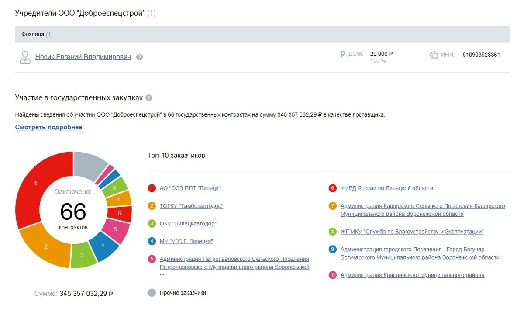
Task: Click ruble icon next to Доля
Action: (x=343, y=54)
